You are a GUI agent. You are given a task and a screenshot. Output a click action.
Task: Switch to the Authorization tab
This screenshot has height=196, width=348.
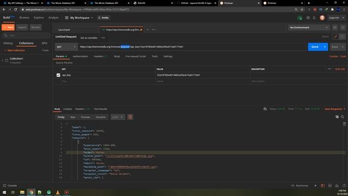pyautogui.click(x=80, y=57)
